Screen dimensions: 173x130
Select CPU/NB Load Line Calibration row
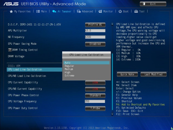27,76
